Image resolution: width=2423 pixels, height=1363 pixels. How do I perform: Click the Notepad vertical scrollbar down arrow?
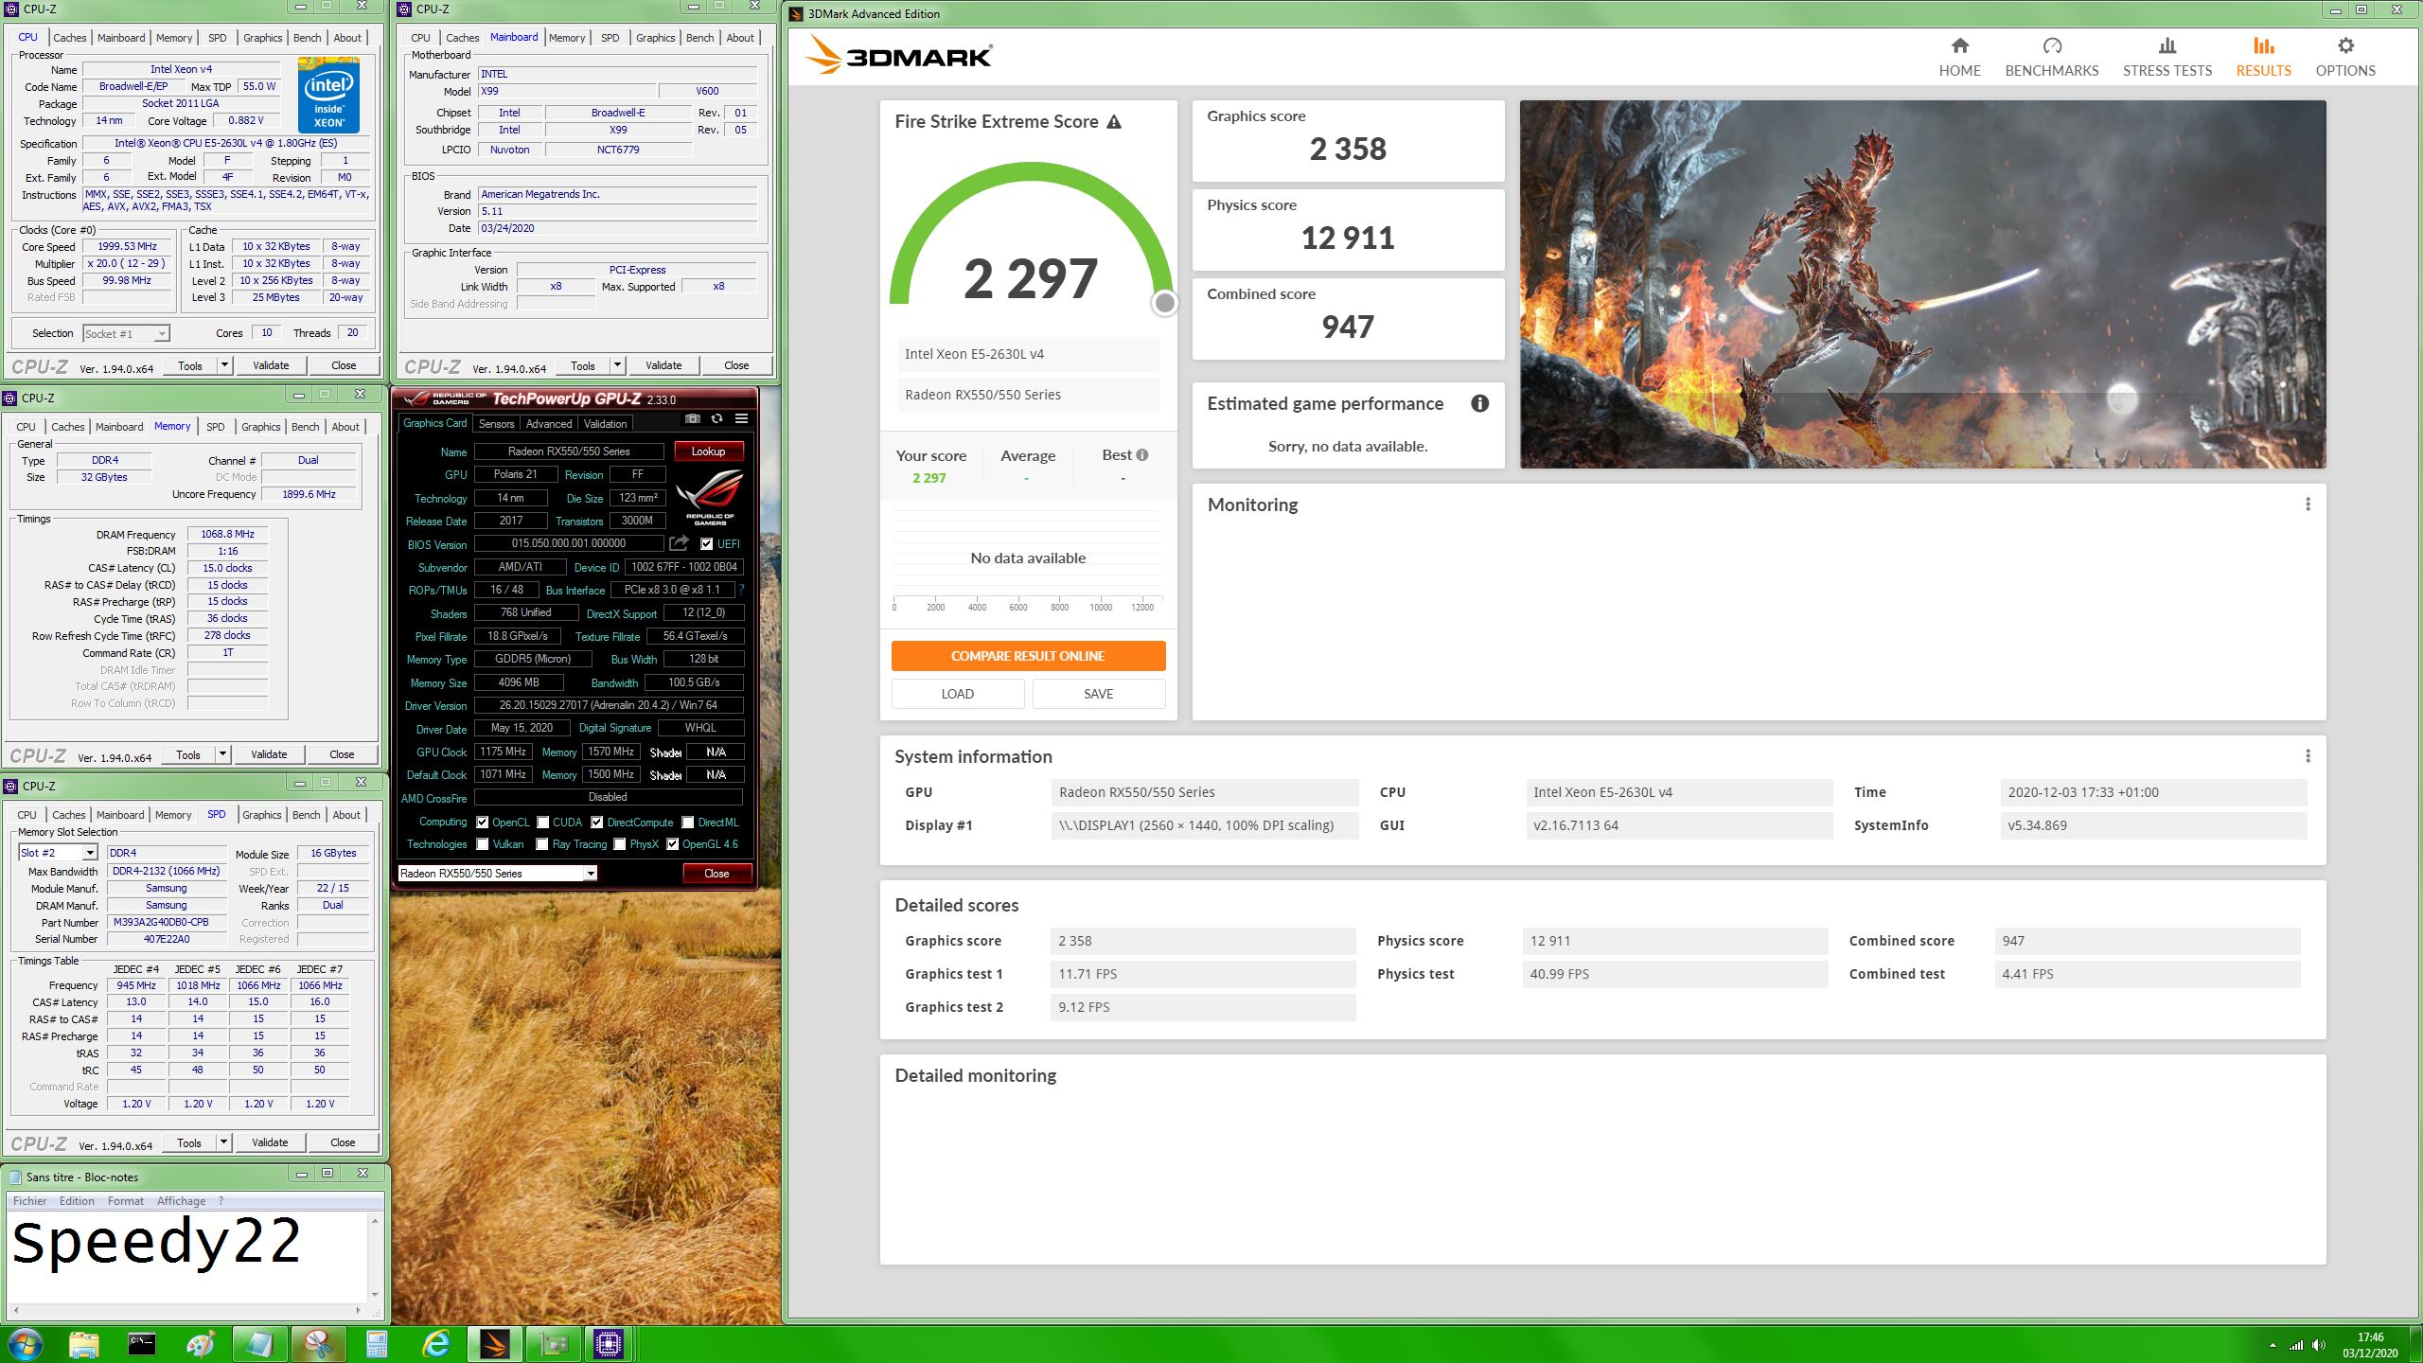pos(375,1295)
